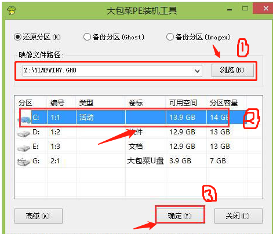The width and height of the screenshot is (273, 234).
Task: Click the 类型 column header
Action: pos(86,103)
